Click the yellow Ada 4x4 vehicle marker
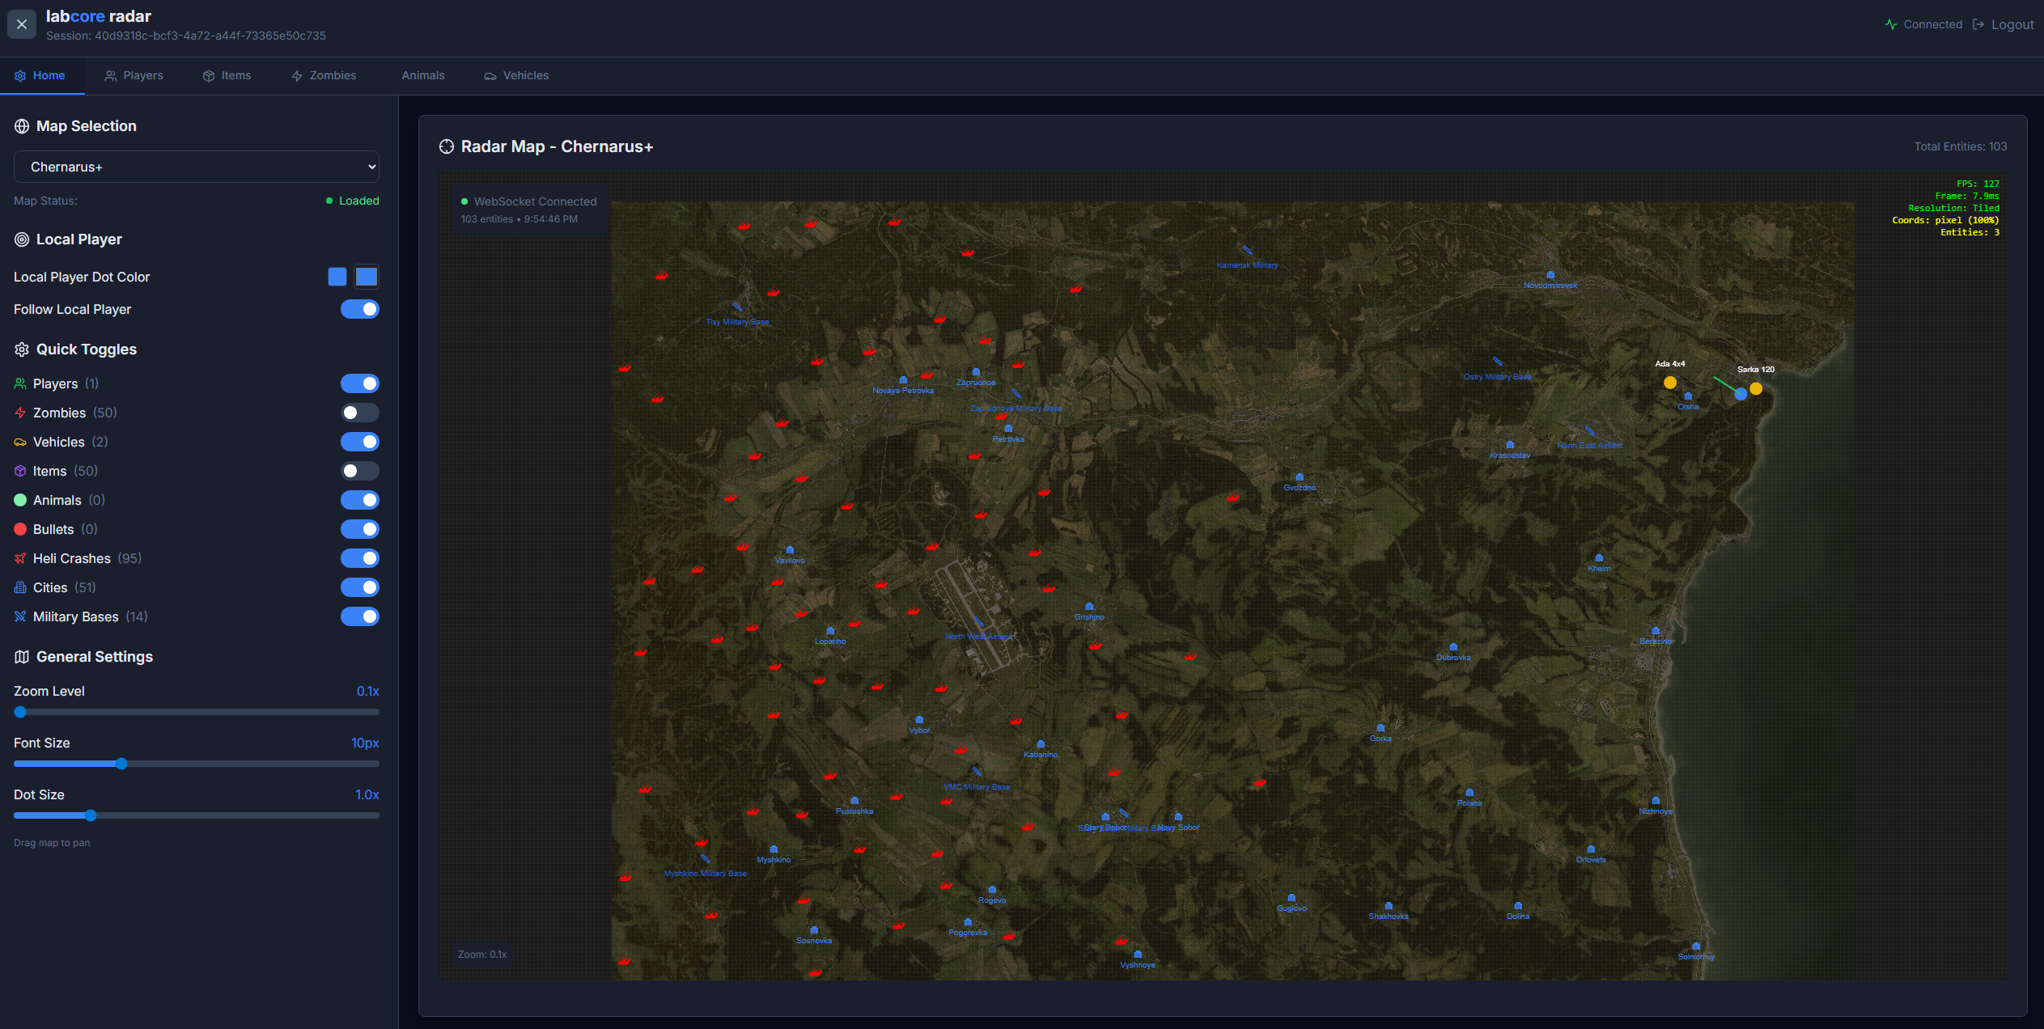2044x1029 pixels. click(x=1669, y=383)
